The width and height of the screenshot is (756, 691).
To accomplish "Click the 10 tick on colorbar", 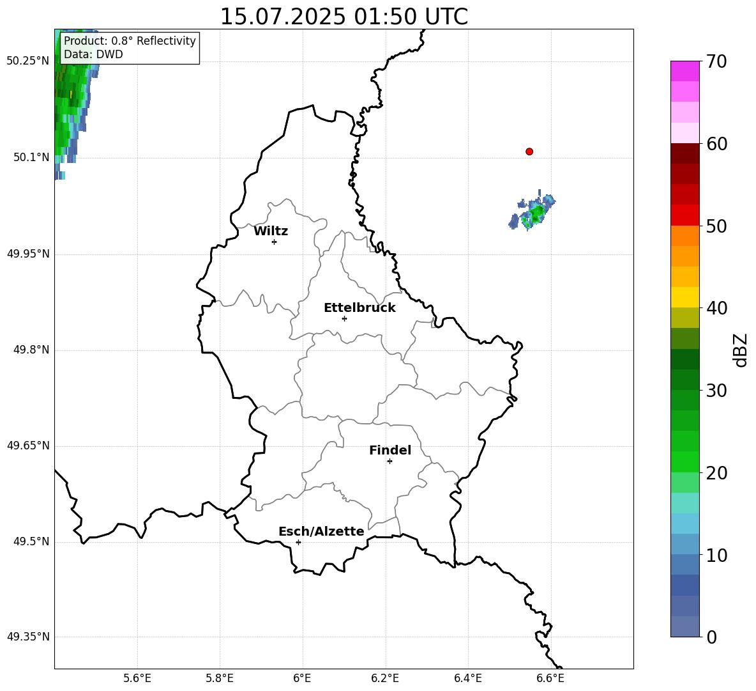I will [716, 555].
